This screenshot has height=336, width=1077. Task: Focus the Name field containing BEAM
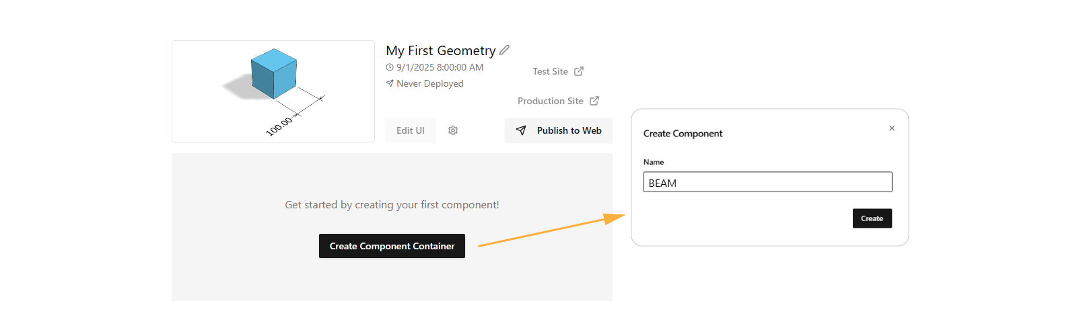767,182
